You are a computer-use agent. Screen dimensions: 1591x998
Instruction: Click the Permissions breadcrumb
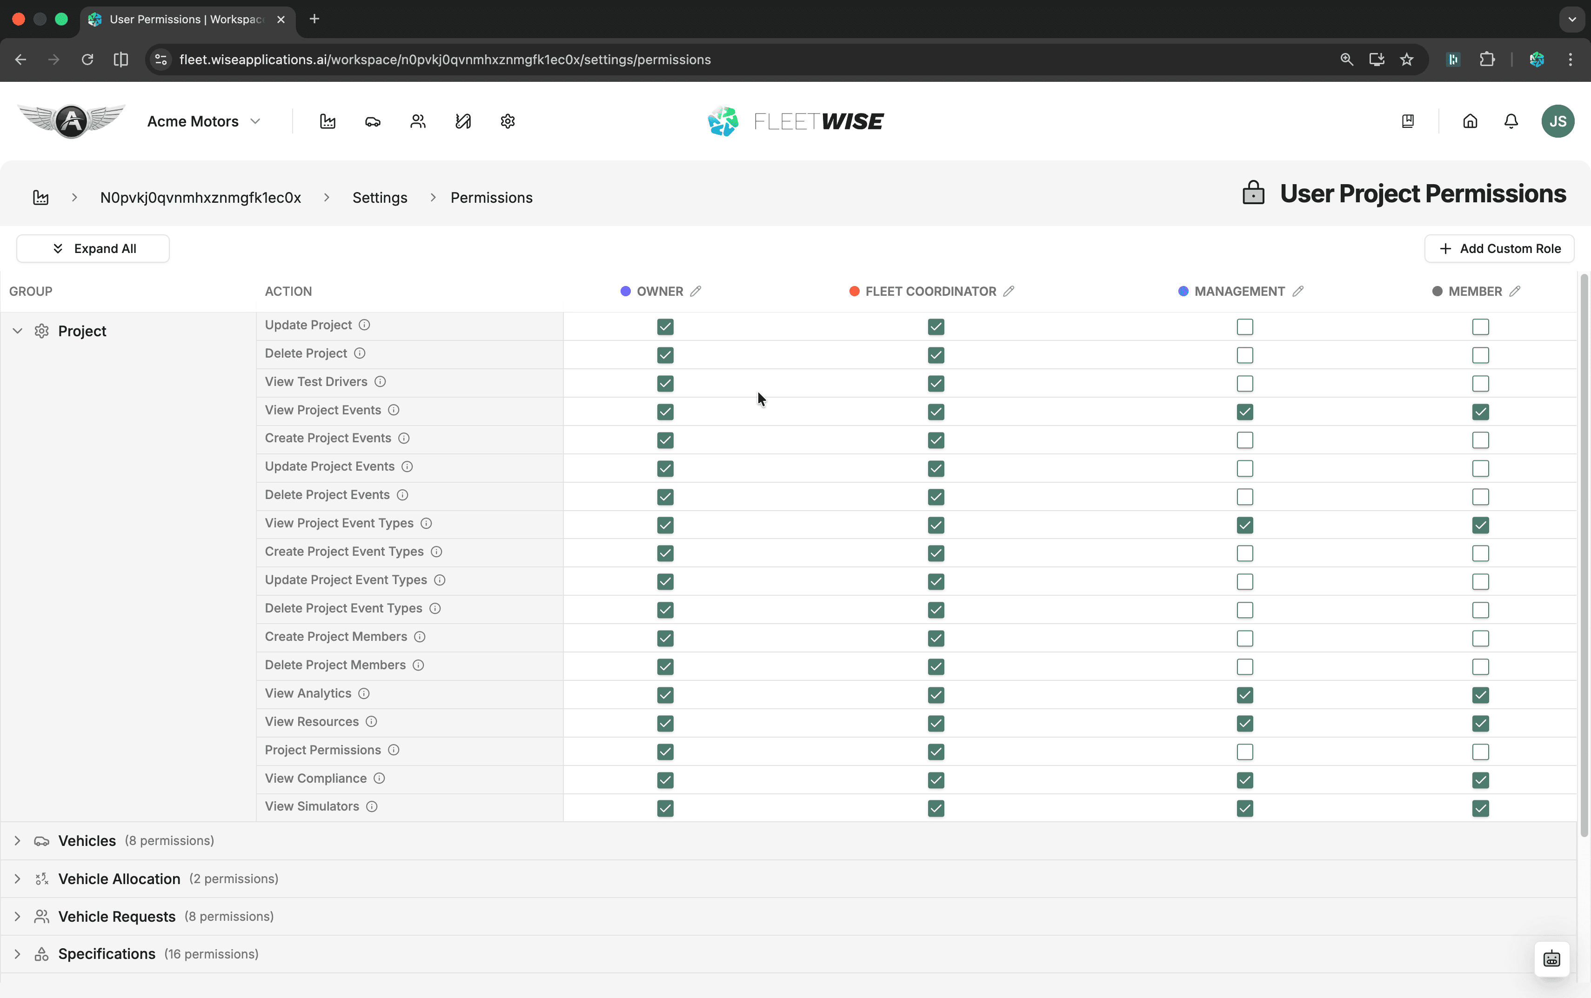click(x=491, y=198)
